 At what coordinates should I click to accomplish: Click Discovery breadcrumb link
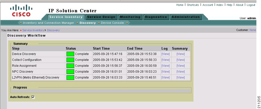point(53,30)
